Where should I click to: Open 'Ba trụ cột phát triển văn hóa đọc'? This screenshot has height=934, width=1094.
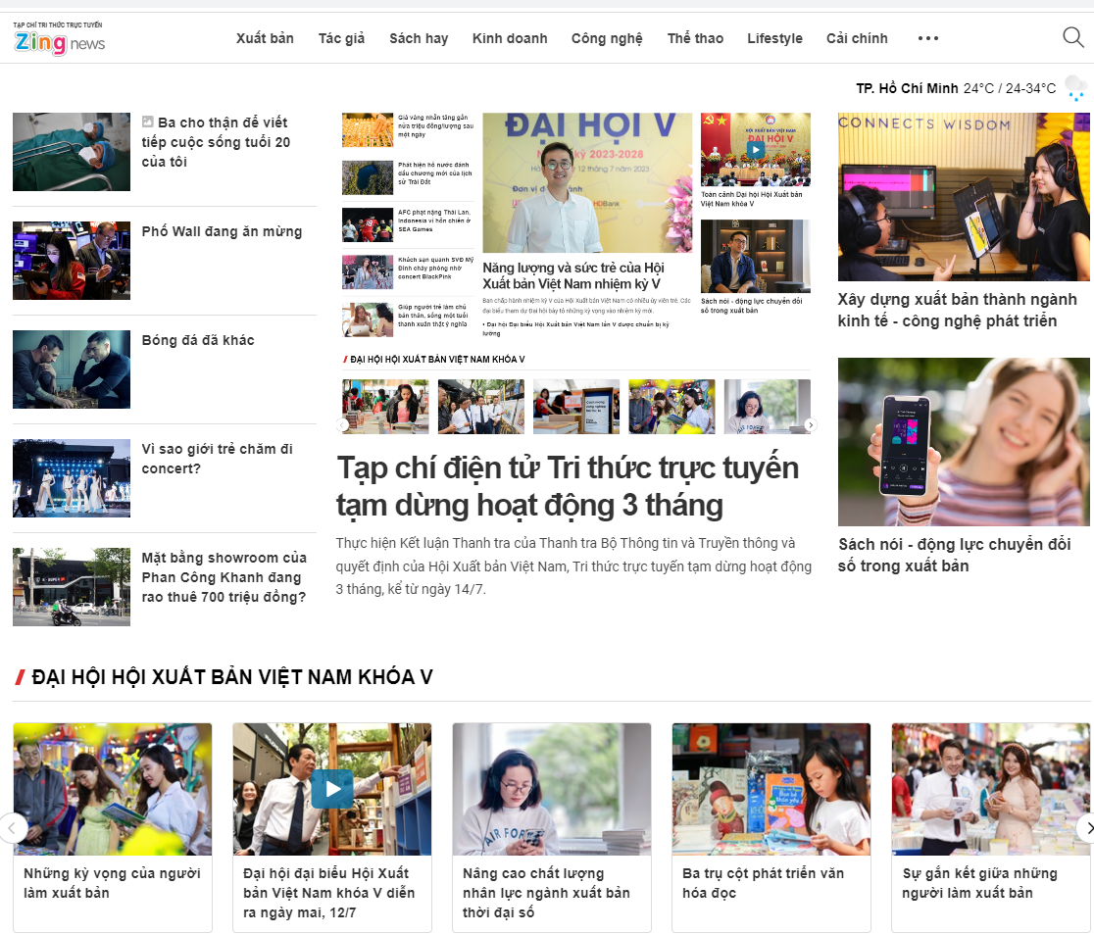click(763, 883)
